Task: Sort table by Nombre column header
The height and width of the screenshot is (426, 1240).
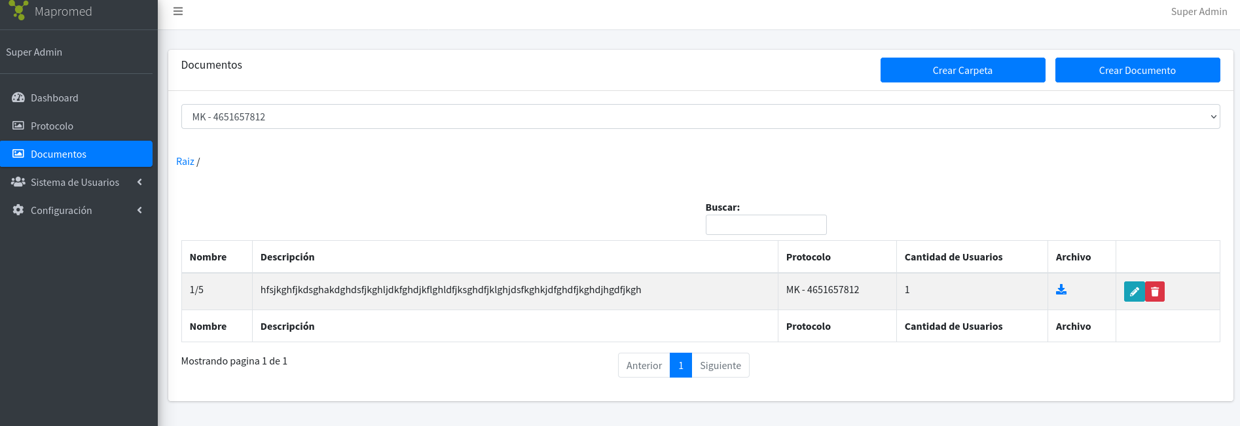Action: (208, 257)
